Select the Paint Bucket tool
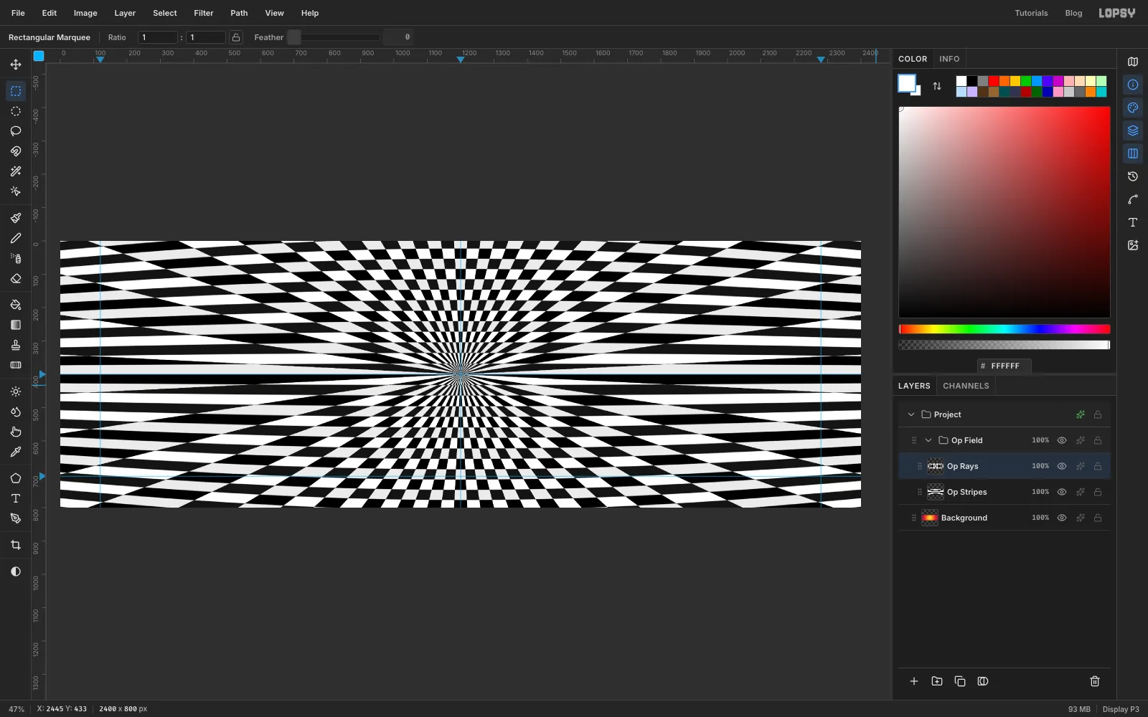 (16, 305)
